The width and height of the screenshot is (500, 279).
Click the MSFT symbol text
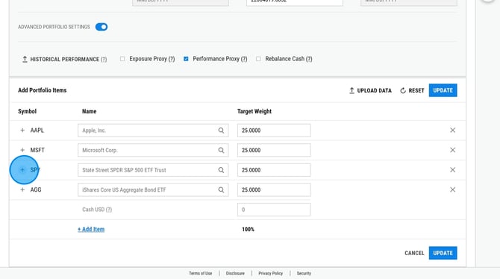[x=37, y=150]
